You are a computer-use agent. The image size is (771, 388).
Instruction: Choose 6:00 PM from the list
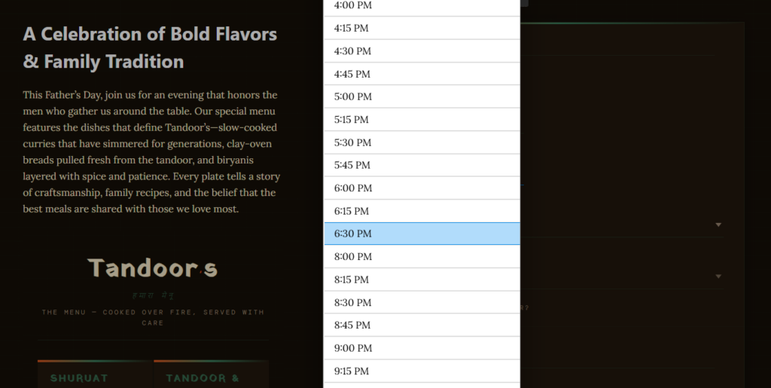(422, 188)
